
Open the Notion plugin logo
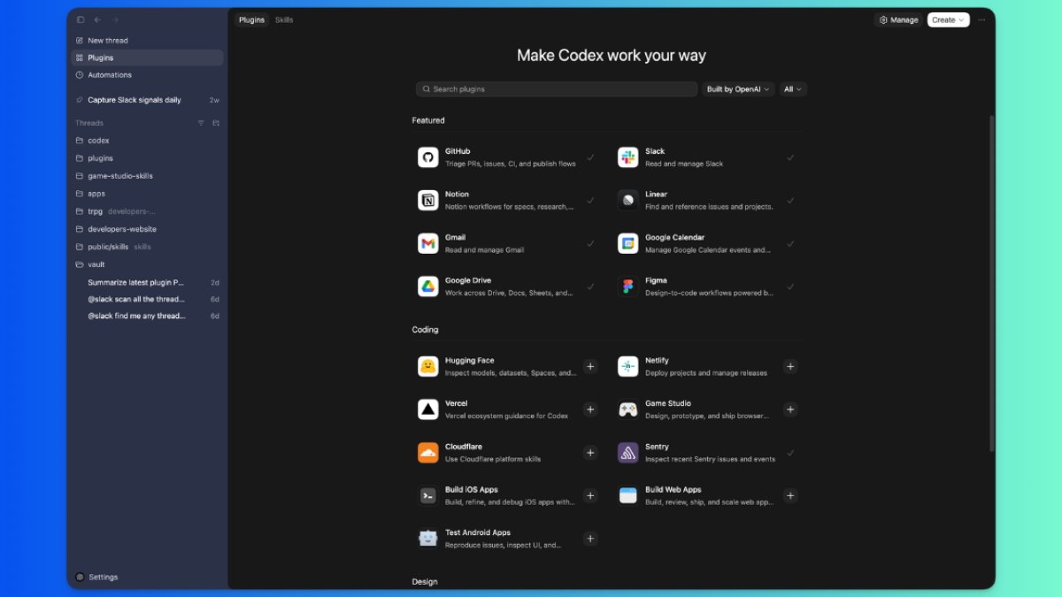[428, 200]
